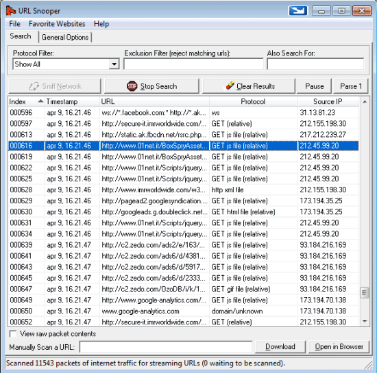
Task: Click the Download button
Action: coord(280,346)
